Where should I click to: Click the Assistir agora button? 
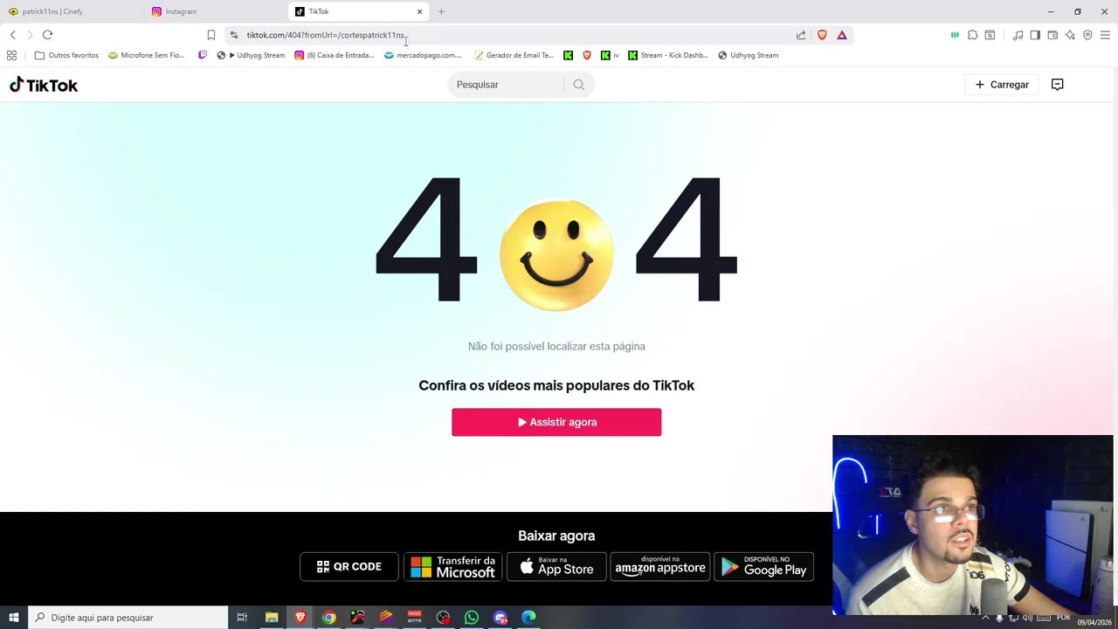pyautogui.click(x=556, y=422)
